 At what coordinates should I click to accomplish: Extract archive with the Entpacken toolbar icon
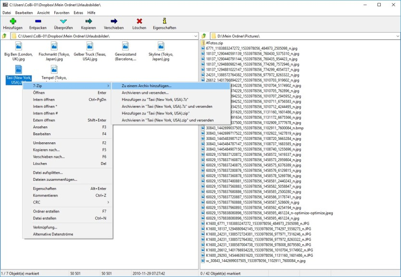click(x=38, y=22)
